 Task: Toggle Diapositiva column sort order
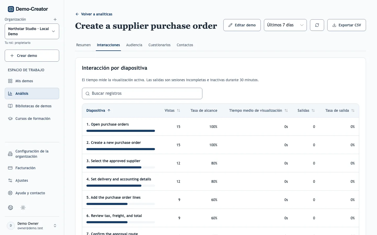click(x=98, y=110)
